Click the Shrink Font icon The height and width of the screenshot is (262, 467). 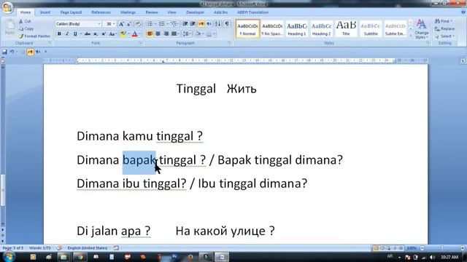click(x=129, y=24)
